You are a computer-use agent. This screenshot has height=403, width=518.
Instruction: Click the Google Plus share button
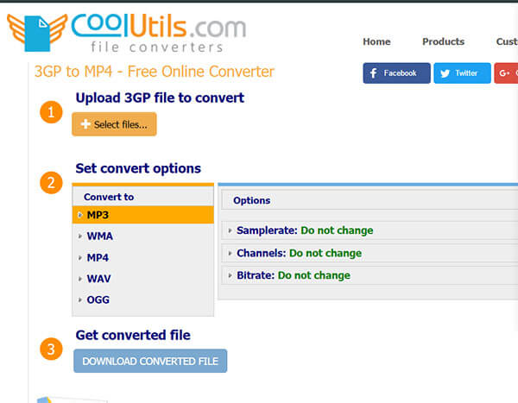tap(506, 73)
